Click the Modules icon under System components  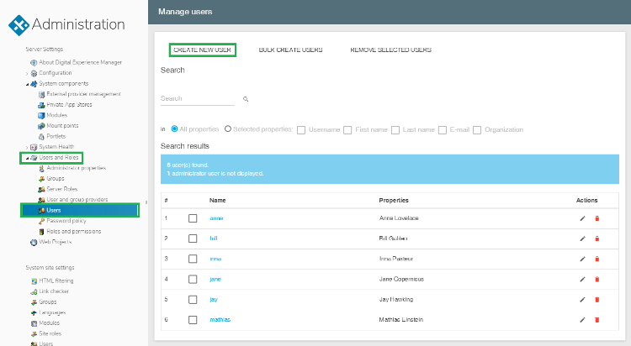tap(41, 115)
